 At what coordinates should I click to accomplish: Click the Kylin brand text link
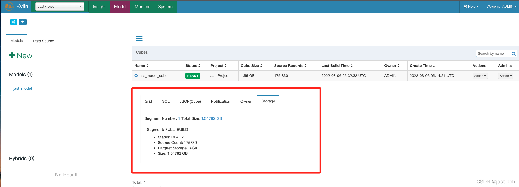[22, 6]
